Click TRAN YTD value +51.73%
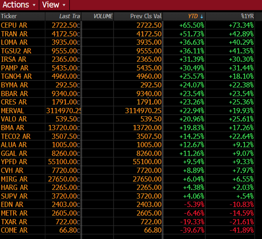 tap(192, 34)
